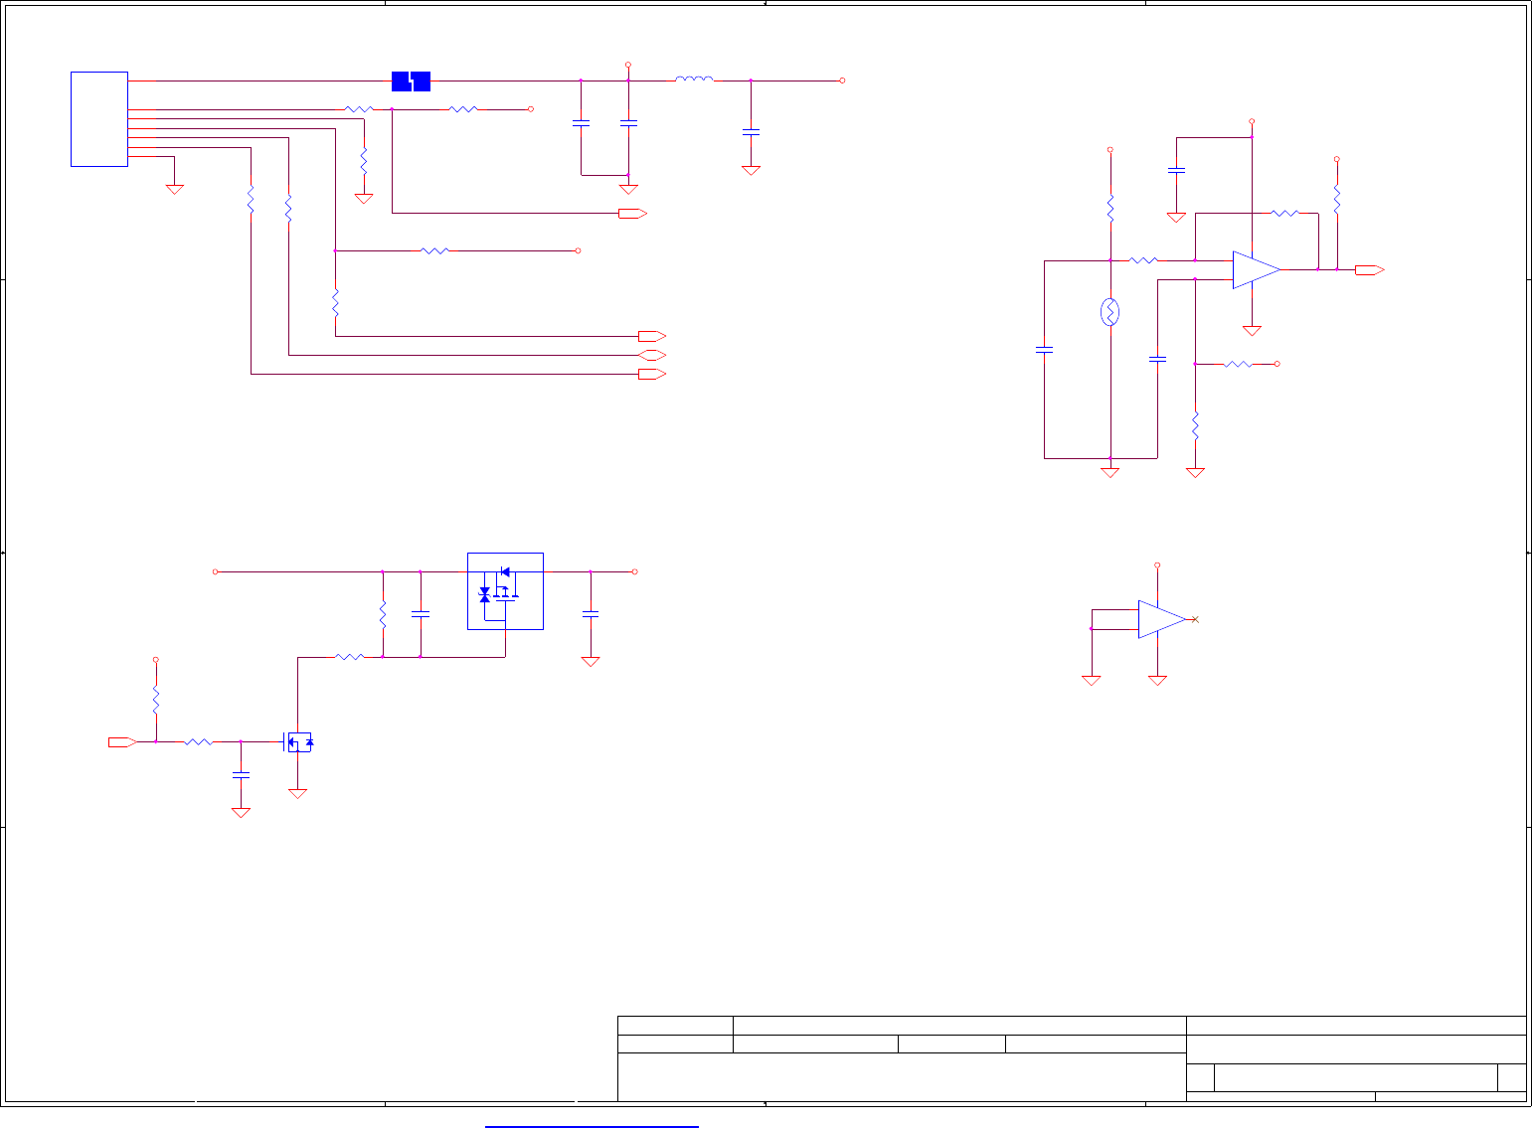Click the single port below the top-rail capacitors
This screenshot has height=1128, width=1532.
click(x=633, y=213)
